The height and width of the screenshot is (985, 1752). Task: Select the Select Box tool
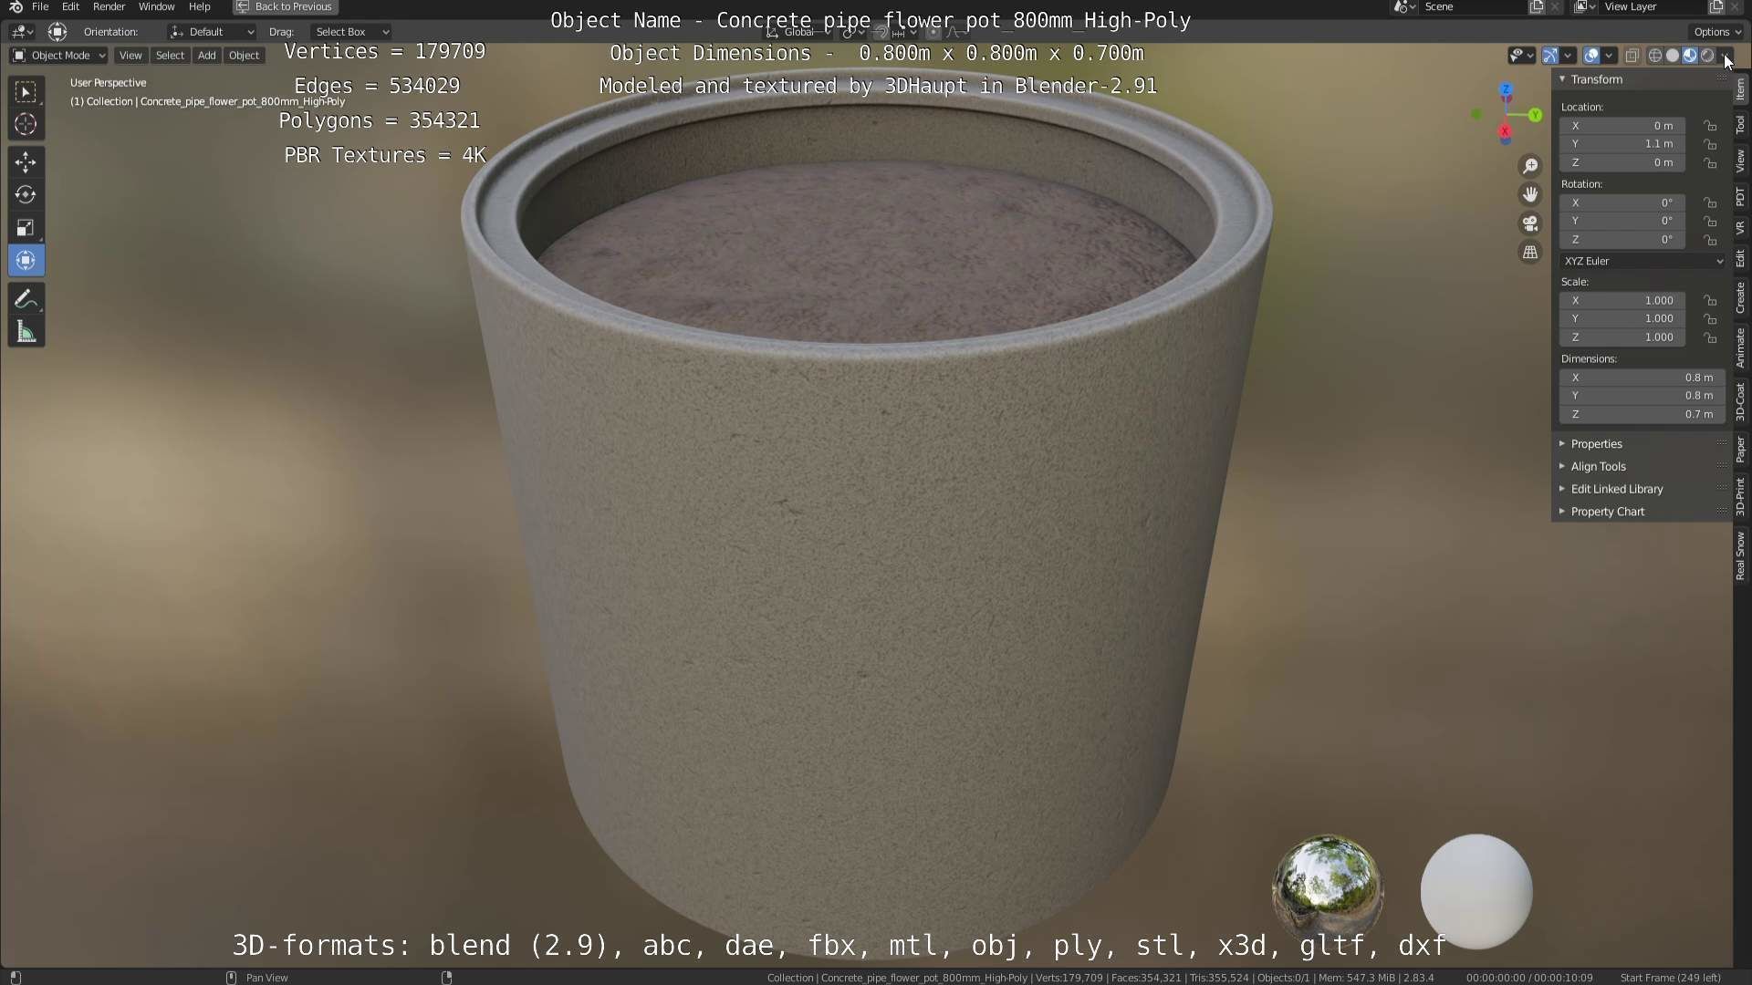tap(26, 91)
